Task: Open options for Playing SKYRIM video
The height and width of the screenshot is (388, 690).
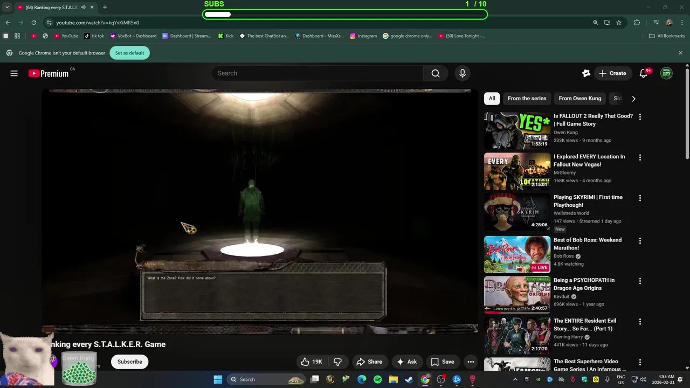Action: pyautogui.click(x=640, y=198)
